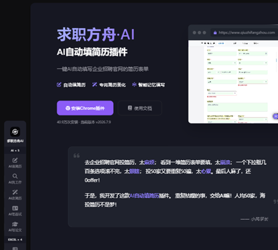Click the 专岗简历美化 feature tag
The image size is (278, 250).
109,85
